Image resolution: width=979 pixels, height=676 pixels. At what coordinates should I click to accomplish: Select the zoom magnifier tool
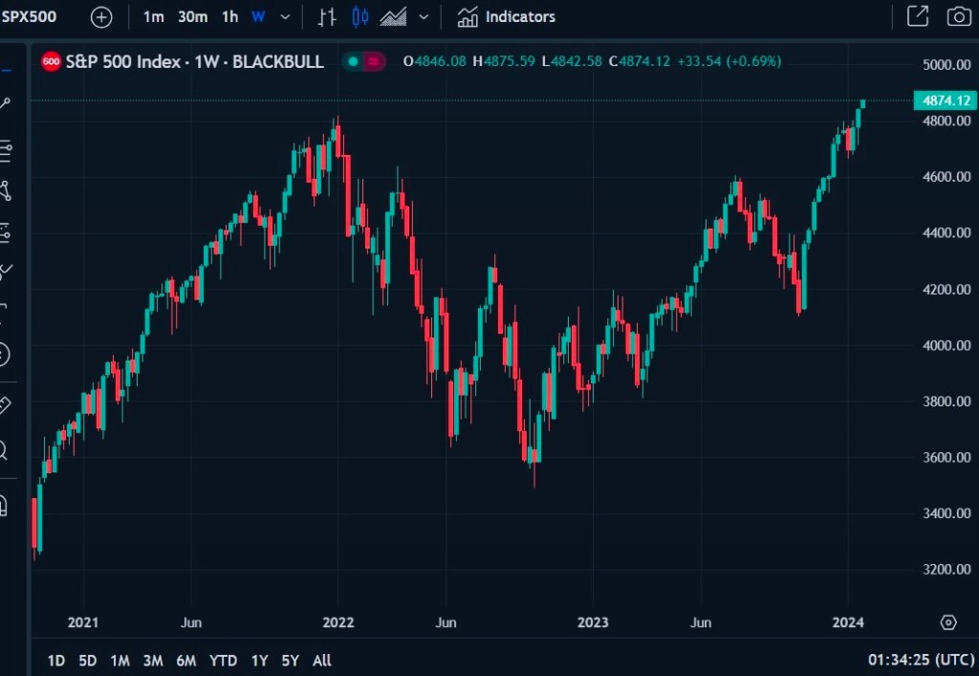5,449
